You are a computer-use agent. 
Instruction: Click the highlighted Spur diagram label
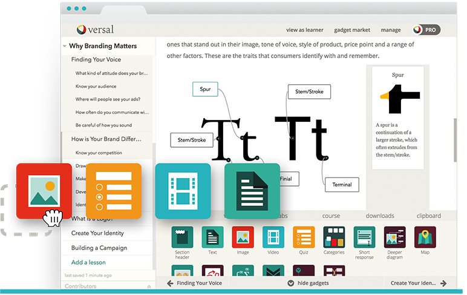tap(205, 89)
